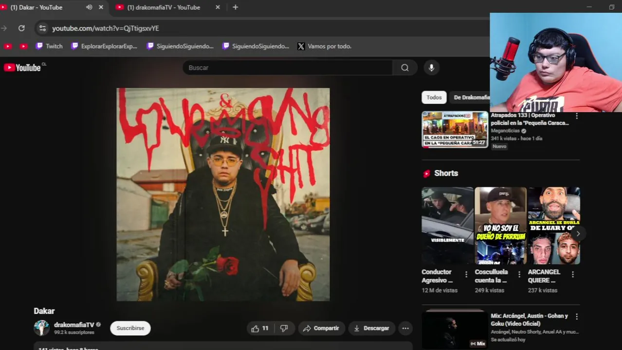This screenshot has width=622, height=350.
Task: Open options for Cosculluela short
Action: click(x=519, y=275)
